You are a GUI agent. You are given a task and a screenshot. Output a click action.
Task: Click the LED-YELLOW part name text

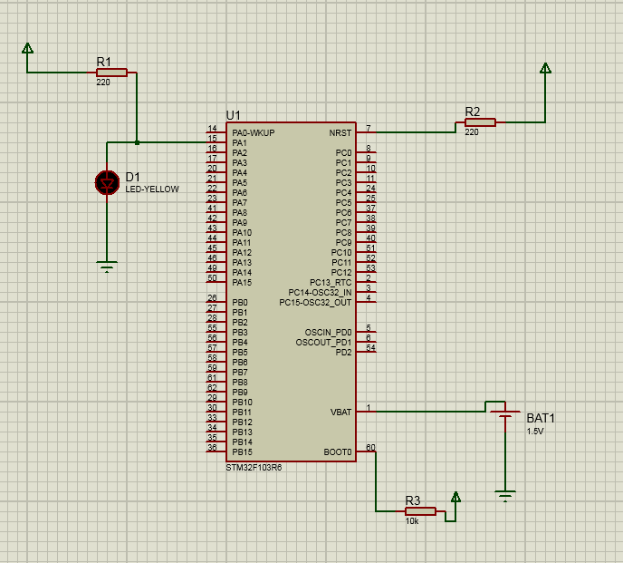point(152,189)
